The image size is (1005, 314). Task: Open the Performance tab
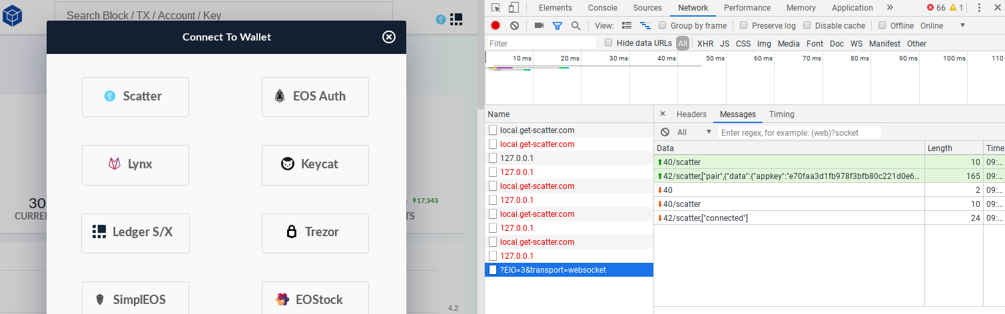[747, 8]
